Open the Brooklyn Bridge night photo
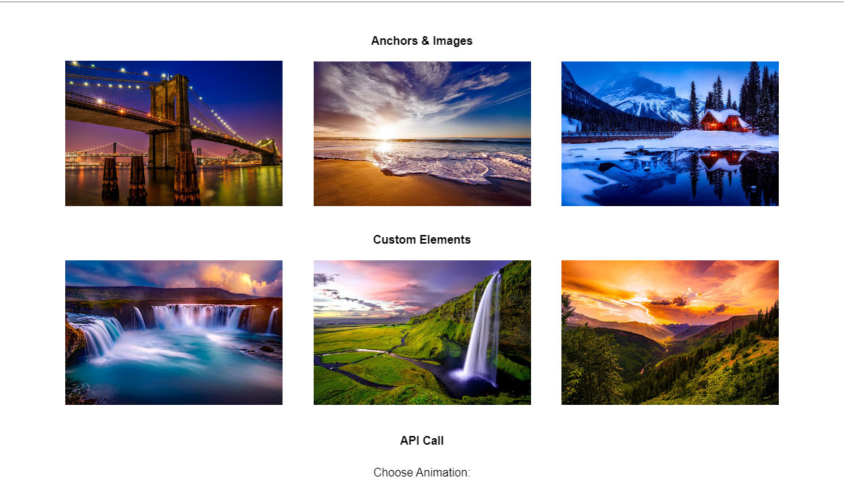844x483 pixels. click(x=174, y=133)
